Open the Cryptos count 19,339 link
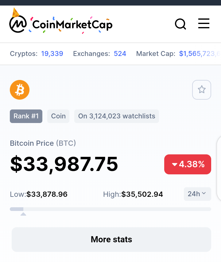The width and height of the screenshot is (221, 262). click(x=52, y=54)
